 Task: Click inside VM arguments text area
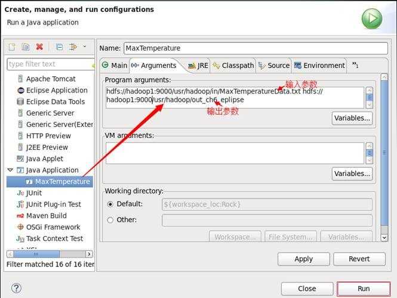click(x=235, y=153)
